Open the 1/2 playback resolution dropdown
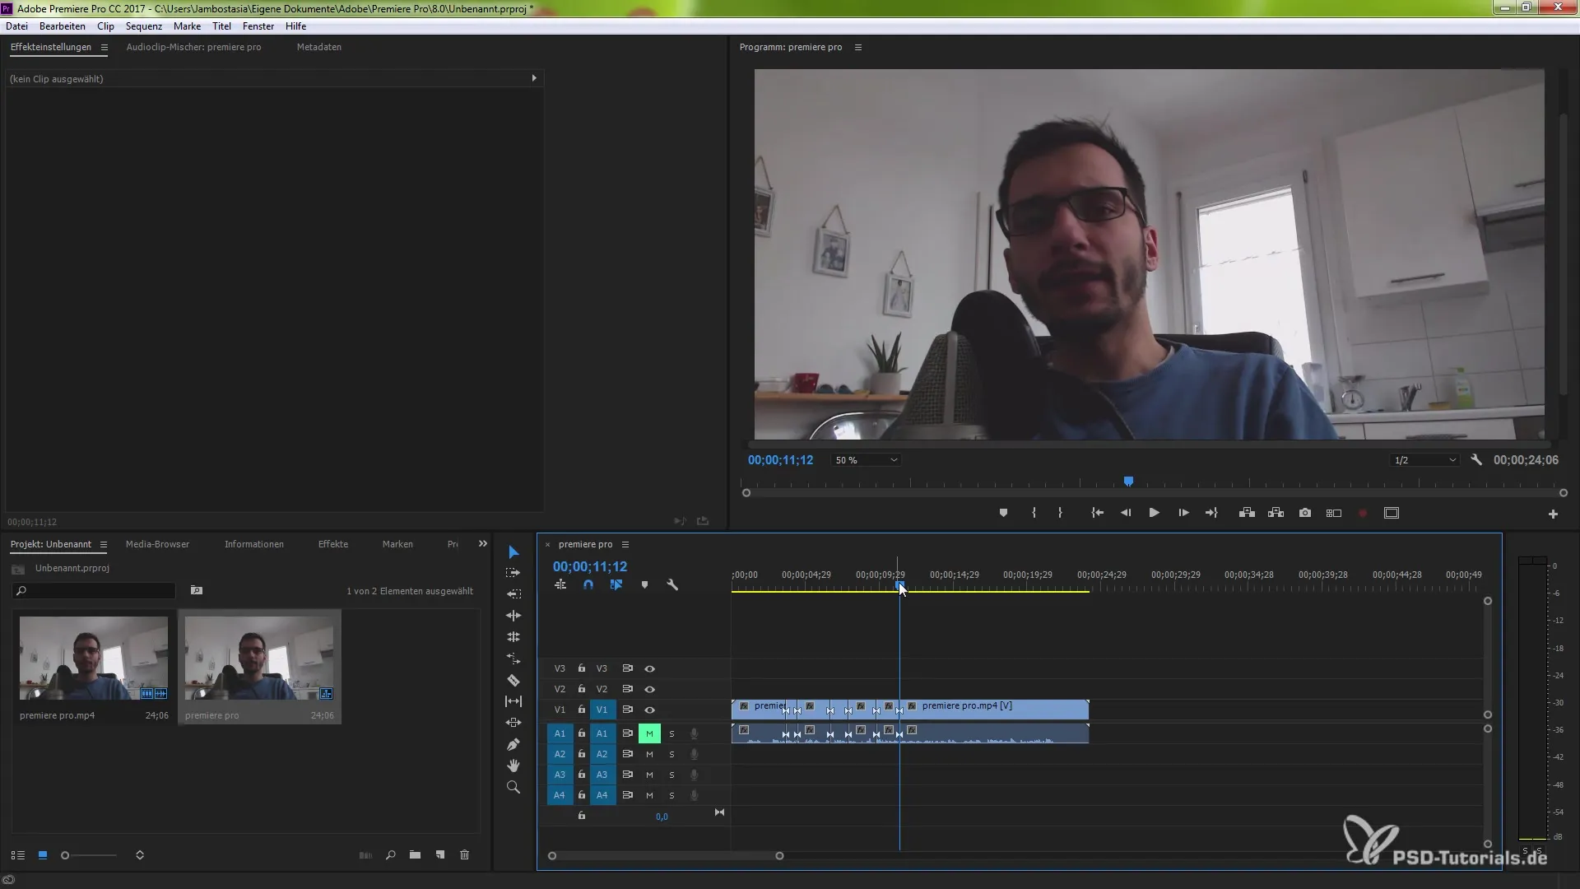 (x=1424, y=460)
